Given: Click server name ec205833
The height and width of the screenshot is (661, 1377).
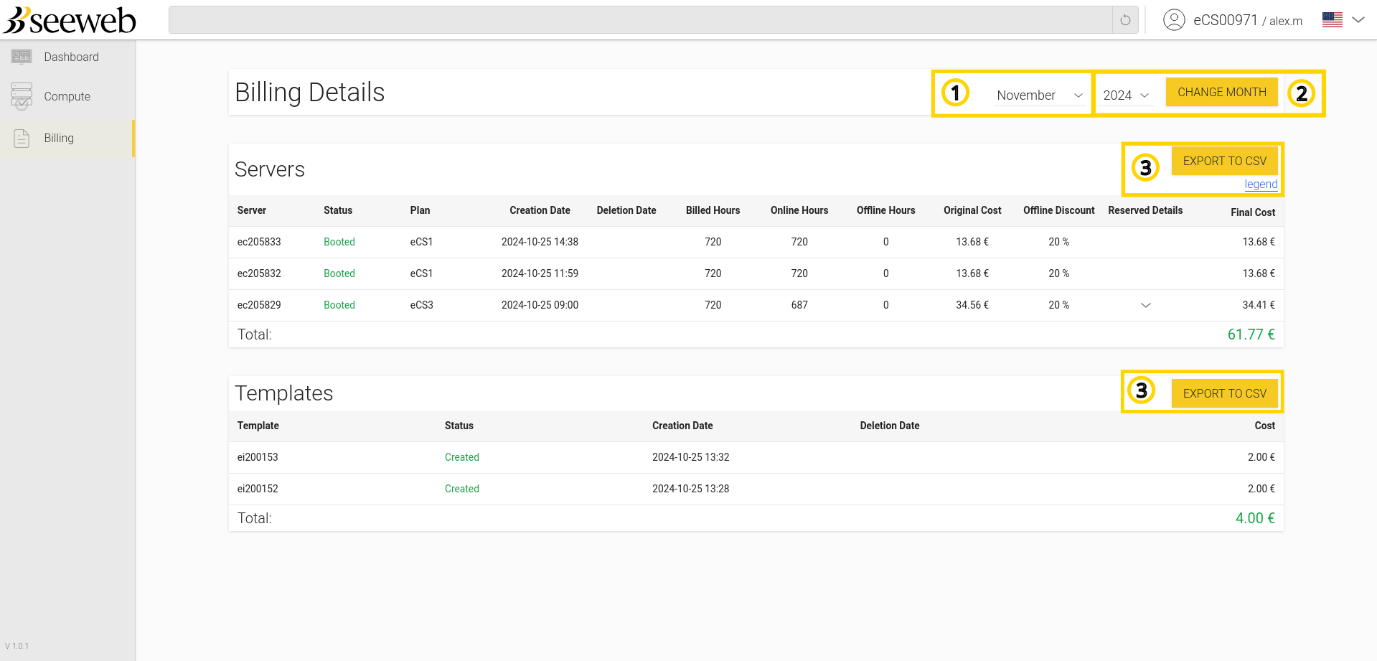Looking at the screenshot, I should 259,242.
